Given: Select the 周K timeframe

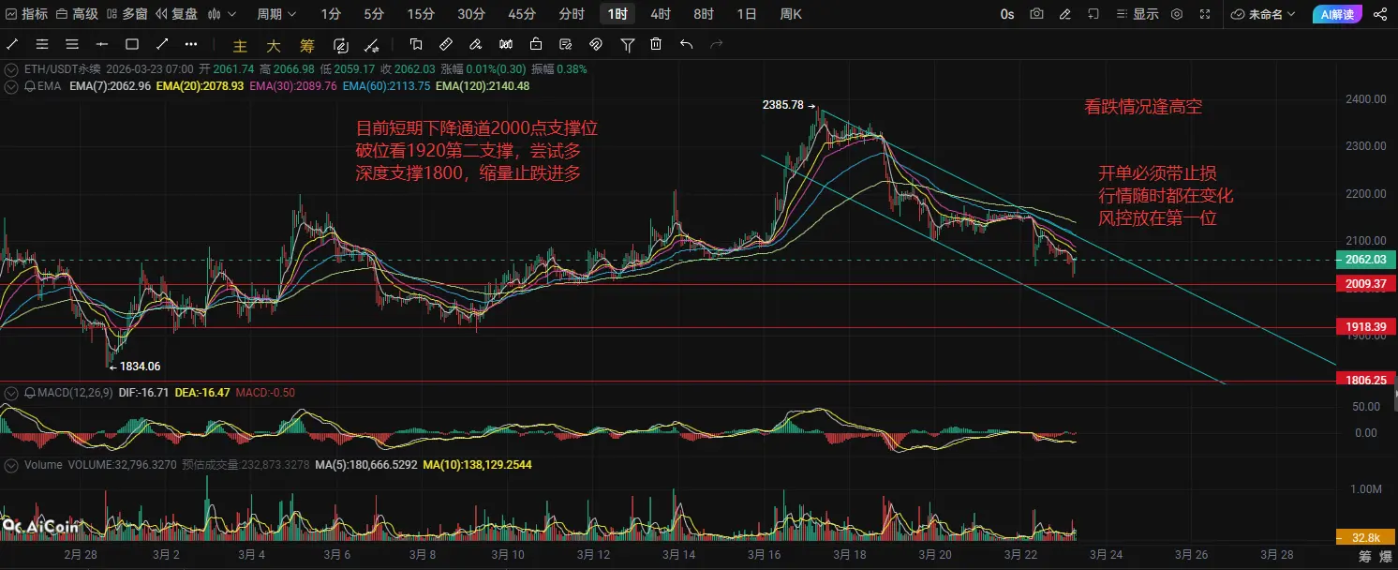Looking at the screenshot, I should [x=792, y=14].
